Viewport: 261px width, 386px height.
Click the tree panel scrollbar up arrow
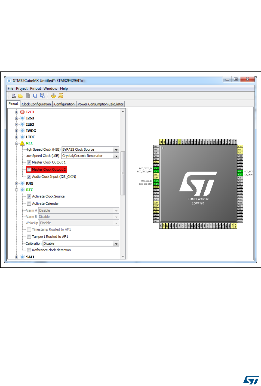point(123,111)
